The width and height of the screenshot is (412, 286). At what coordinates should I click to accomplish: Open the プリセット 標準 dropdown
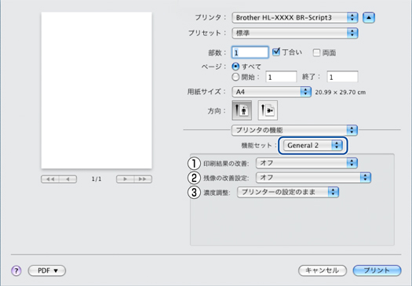pyautogui.click(x=295, y=33)
